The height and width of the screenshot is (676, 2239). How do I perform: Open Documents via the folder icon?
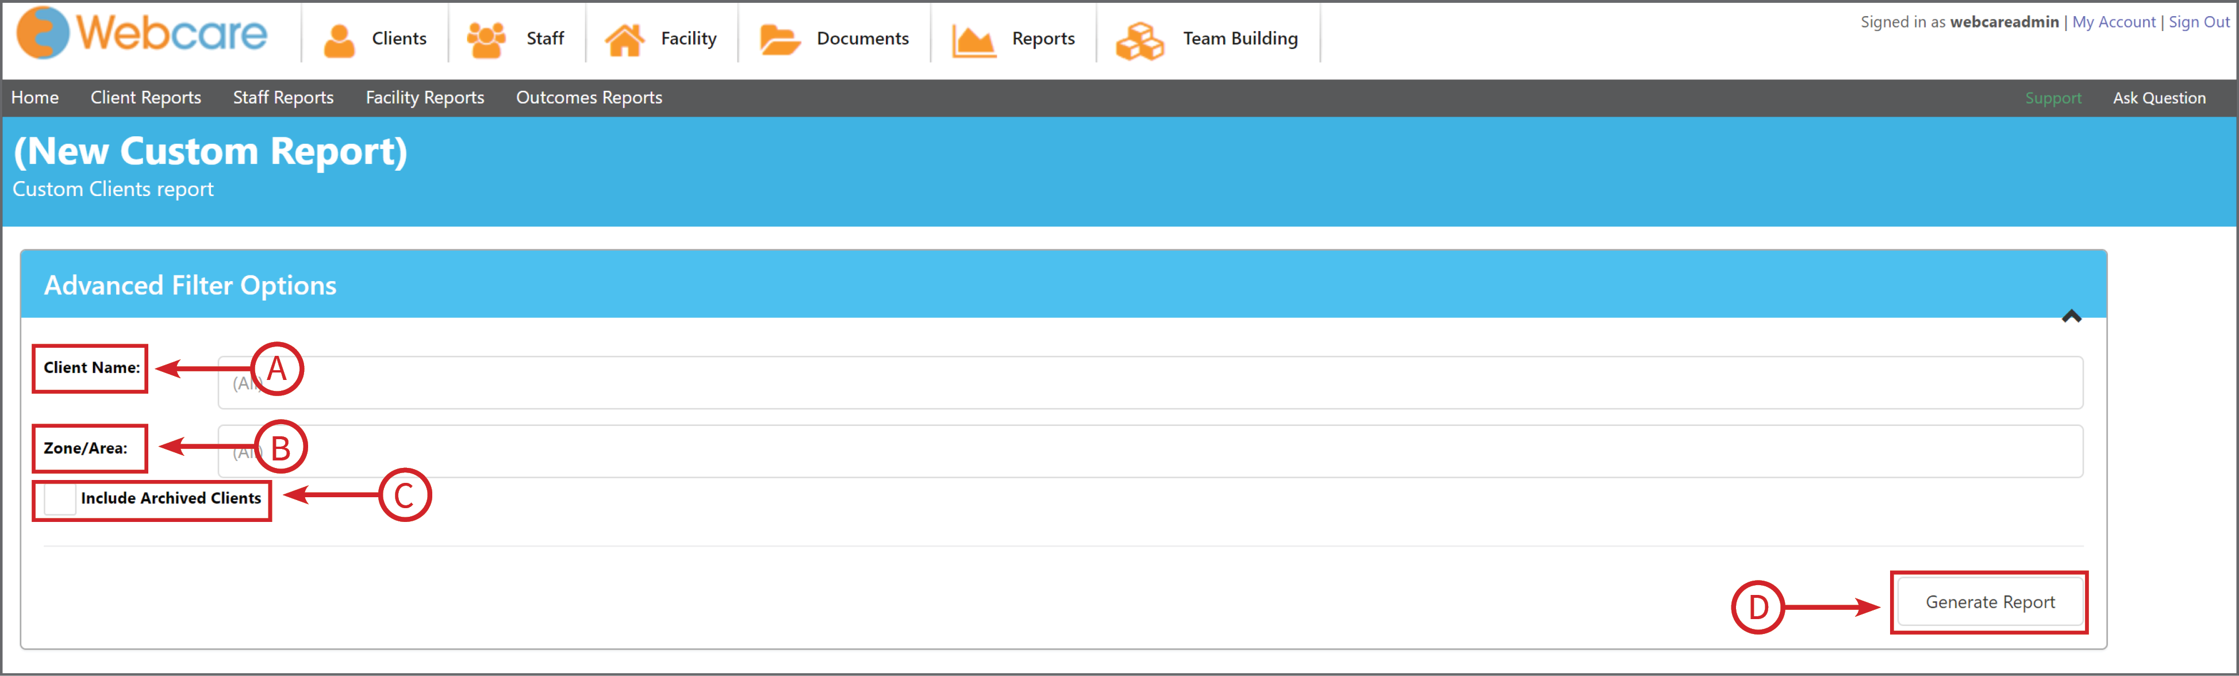coord(779,40)
